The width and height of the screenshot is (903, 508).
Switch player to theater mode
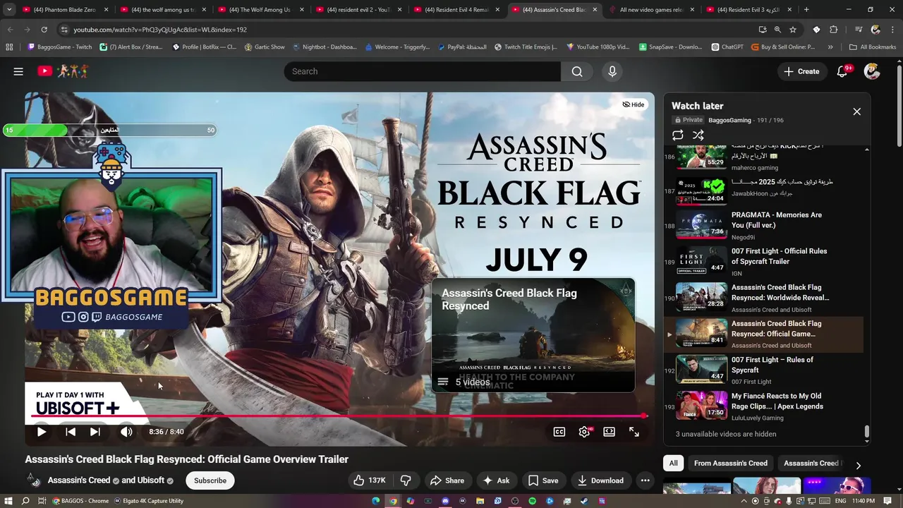tap(609, 432)
